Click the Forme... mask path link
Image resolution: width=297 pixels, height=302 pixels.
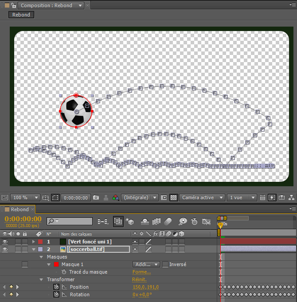coord(141,272)
